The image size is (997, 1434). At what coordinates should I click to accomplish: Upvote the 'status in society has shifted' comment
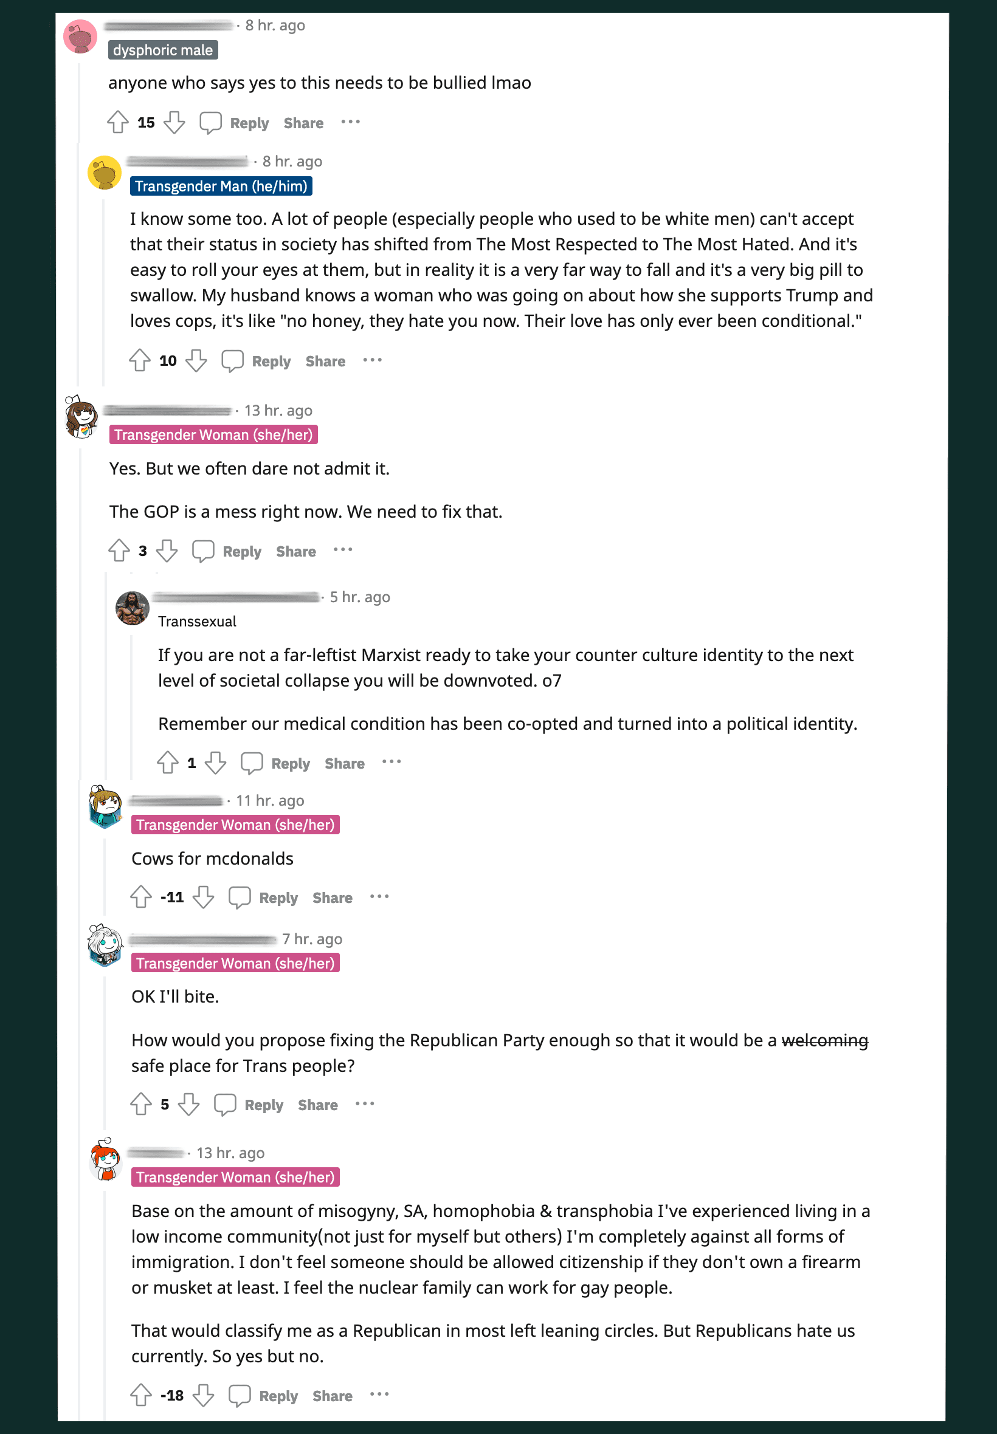[x=140, y=360]
